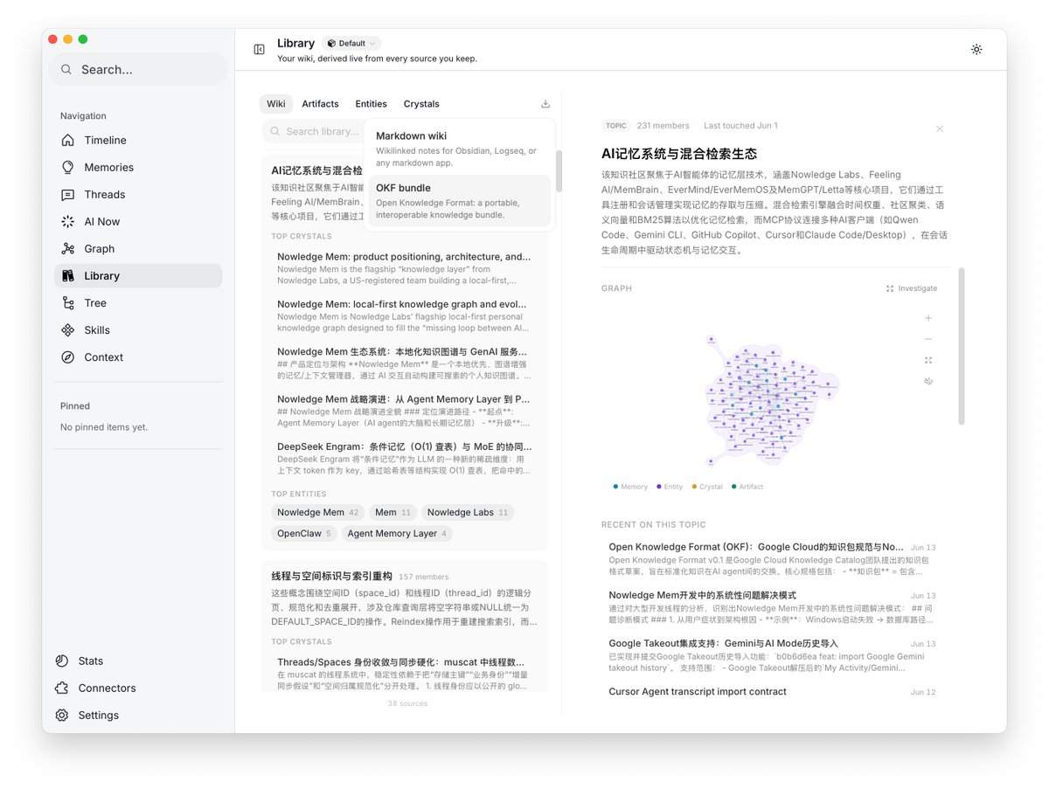Open Memories in the sidebar

[x=138, y=167]
